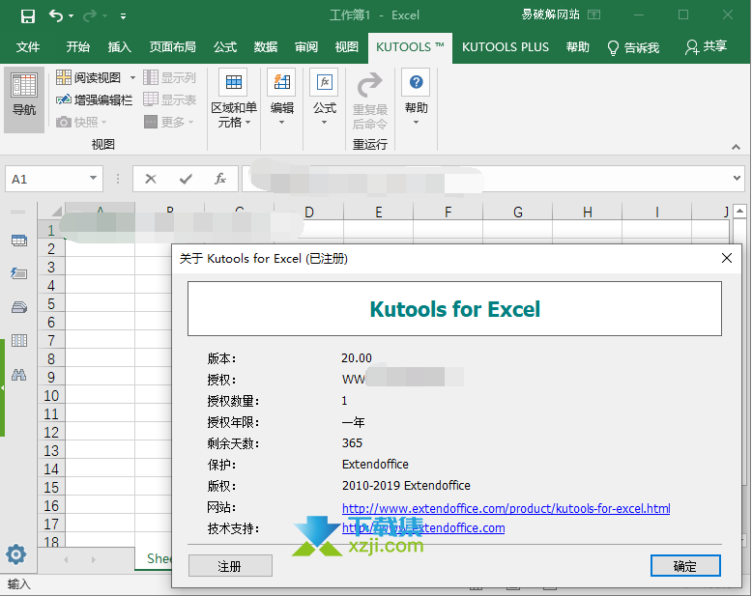Open the 公式 tools dropdown in Kutools ribbon

point(325,99)
